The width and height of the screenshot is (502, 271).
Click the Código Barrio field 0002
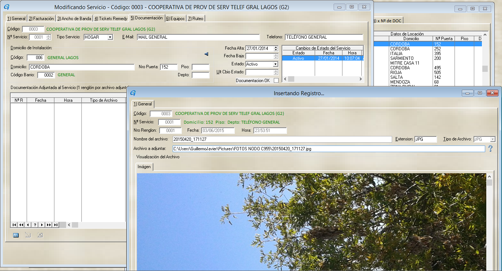[46, 75]
